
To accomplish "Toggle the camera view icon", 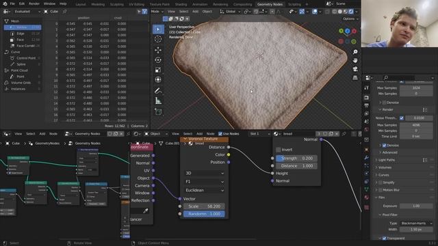I will [x=355, y=69].
